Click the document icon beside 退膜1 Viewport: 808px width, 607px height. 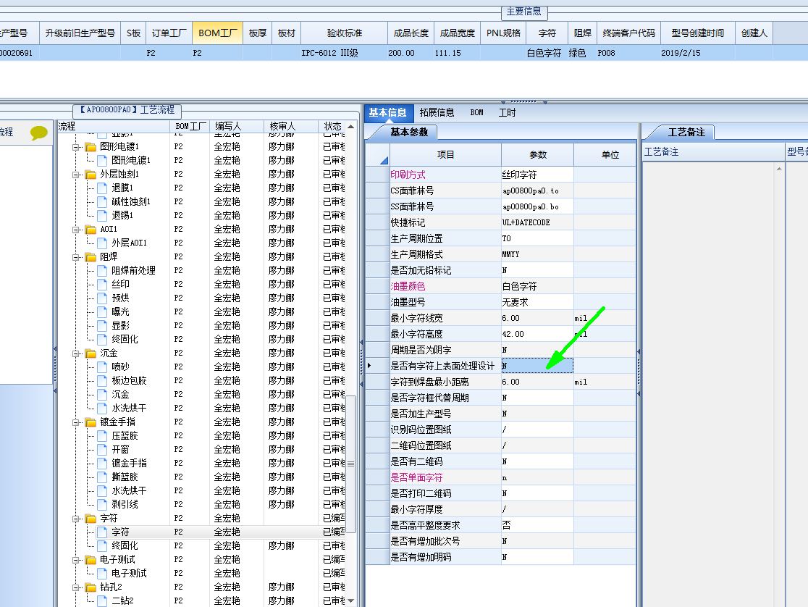coord(103,188)
